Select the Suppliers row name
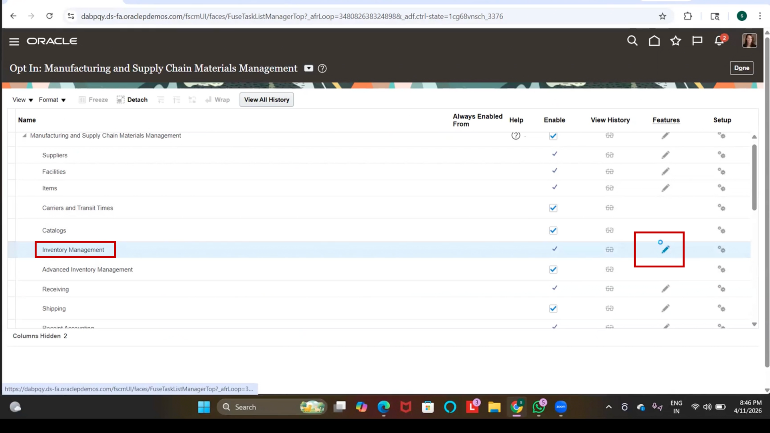Image resolution: width=770 pixels, height=433 pixels. tap(55, 155)
